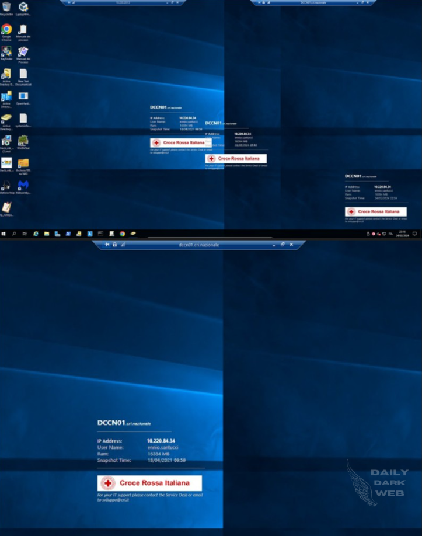Image resolution: width=422 pixels, height=536 pixels.
Task: Open the ITA language indicator in tray
Action: pyautogui.click(x=390, y=234)
